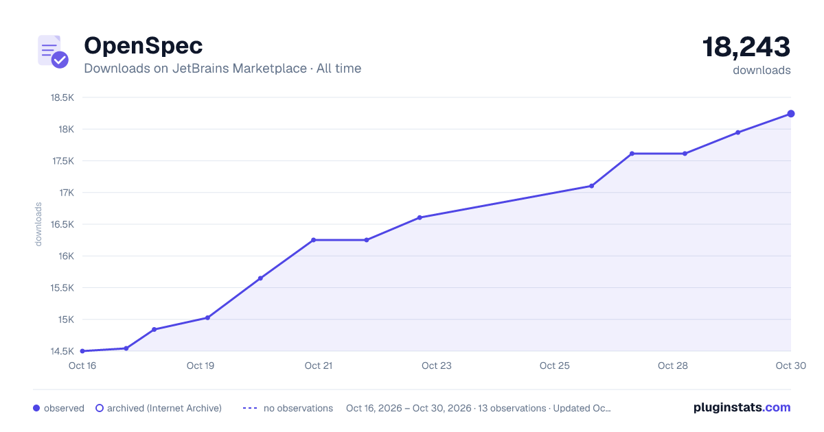Click the hollow archived legend circle
The width and height of the screenshot is (824, 432).
(100, 408)
